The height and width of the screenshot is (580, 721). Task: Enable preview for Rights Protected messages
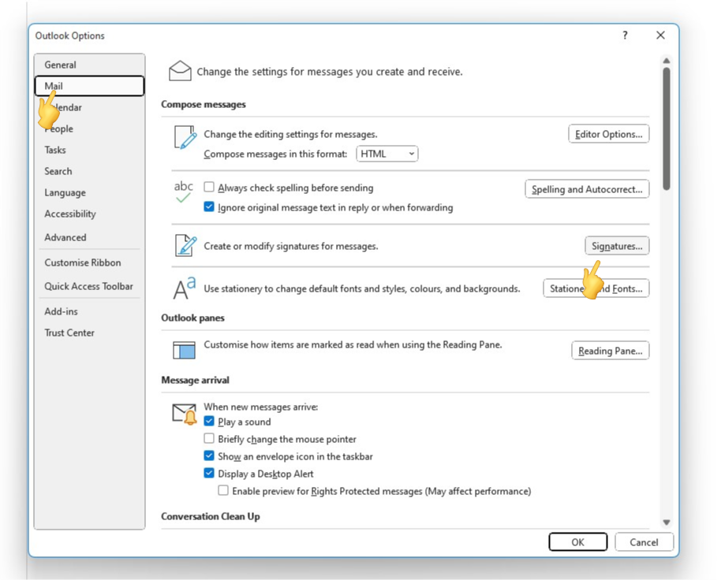tap(223, 490)
